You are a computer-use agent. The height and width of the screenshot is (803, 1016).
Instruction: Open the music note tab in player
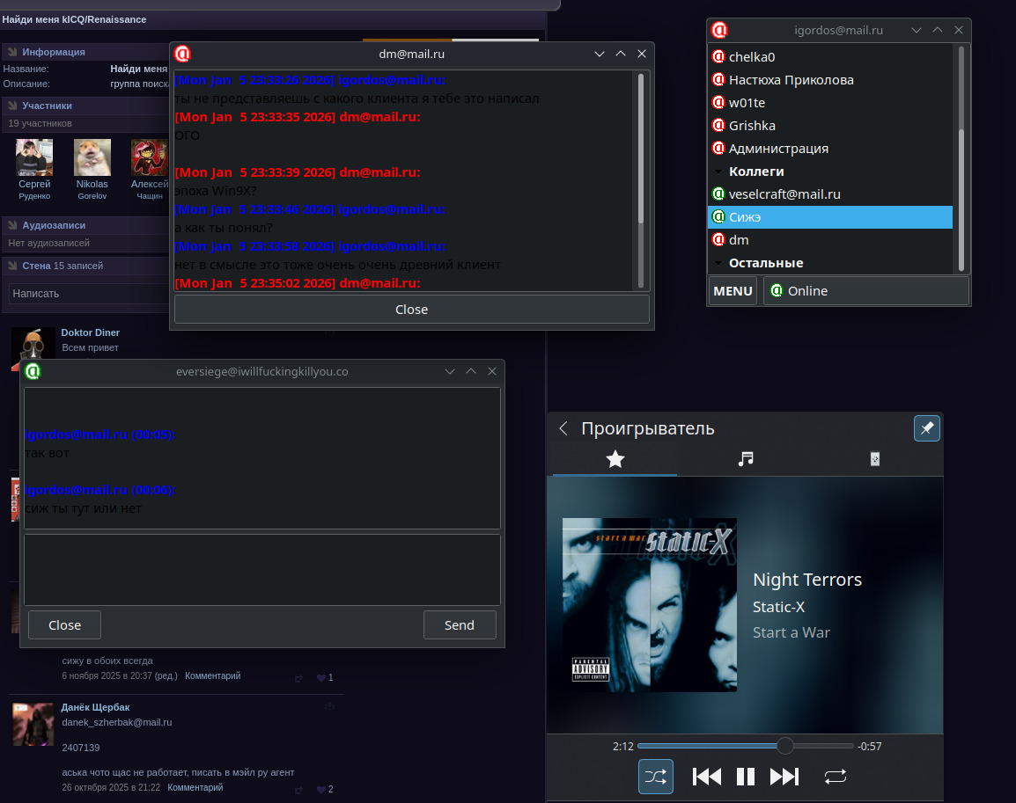[746, 459]
